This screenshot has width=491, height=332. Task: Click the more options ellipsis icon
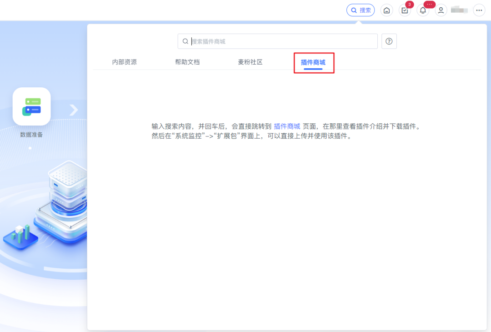[x=479, y=10]
